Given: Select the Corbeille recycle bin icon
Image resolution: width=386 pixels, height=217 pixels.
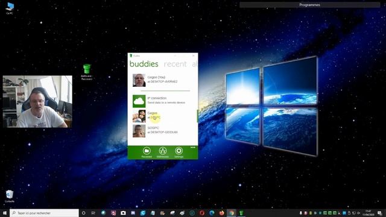Looking at the screenshot, I should (x=10, y=196).
